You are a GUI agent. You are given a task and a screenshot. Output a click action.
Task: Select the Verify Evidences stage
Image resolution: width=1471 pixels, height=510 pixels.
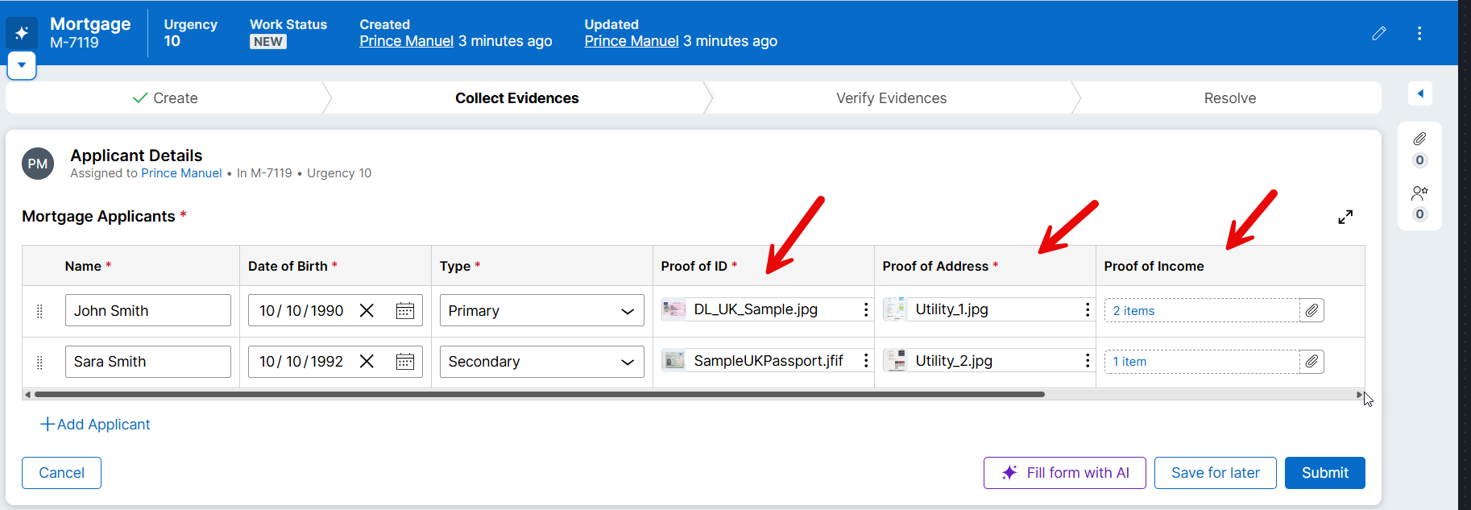(891, 98)
